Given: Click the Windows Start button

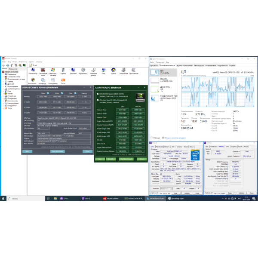Looking at the screenshot, I should click(x=3, y=199).
